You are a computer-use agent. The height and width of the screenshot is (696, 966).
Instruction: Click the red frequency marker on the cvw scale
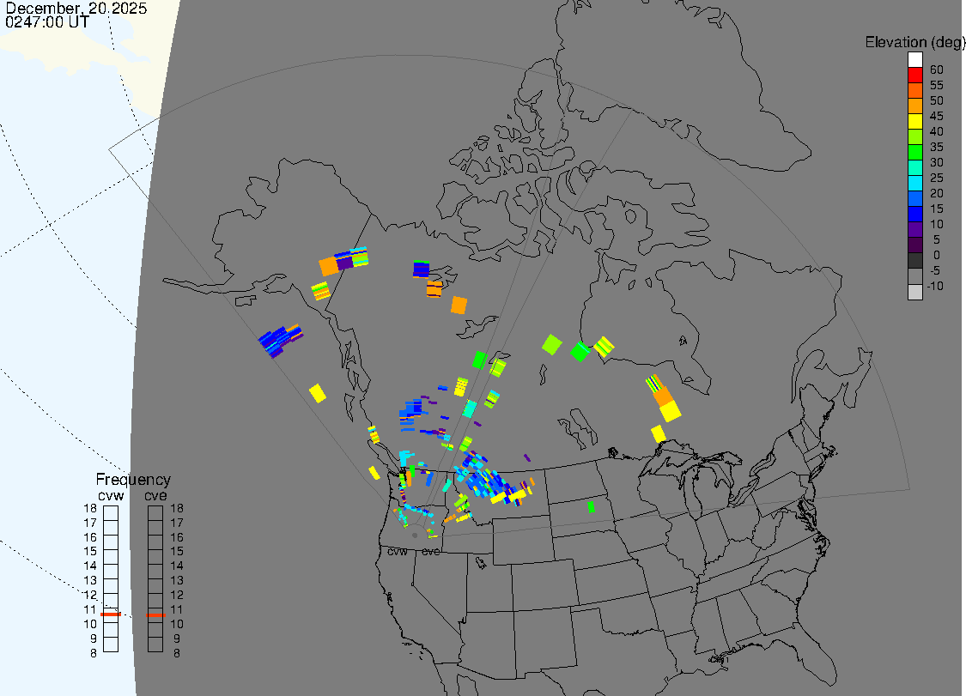click(111, 614)
